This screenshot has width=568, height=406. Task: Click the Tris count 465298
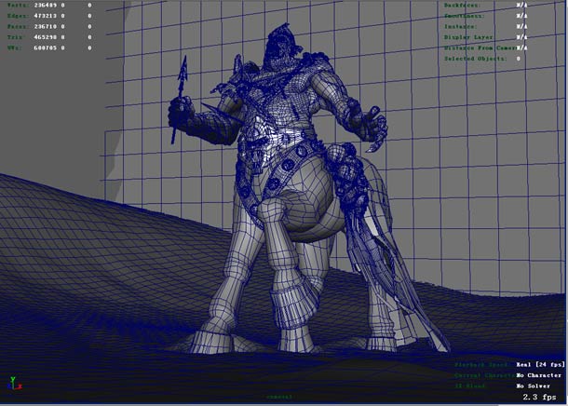point(45,37)
